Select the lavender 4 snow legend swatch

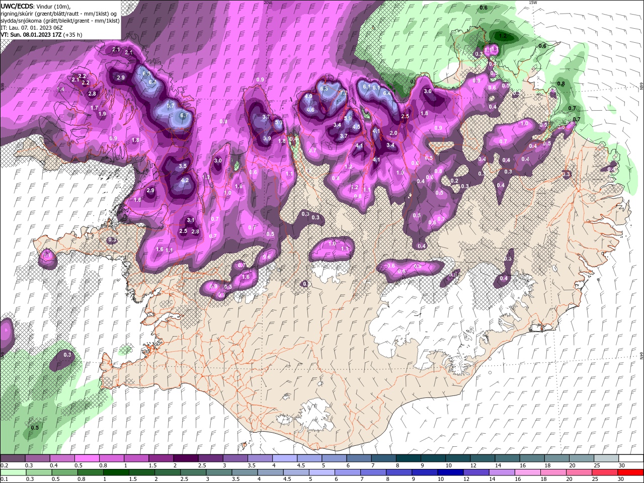click(x=284, y=458)
